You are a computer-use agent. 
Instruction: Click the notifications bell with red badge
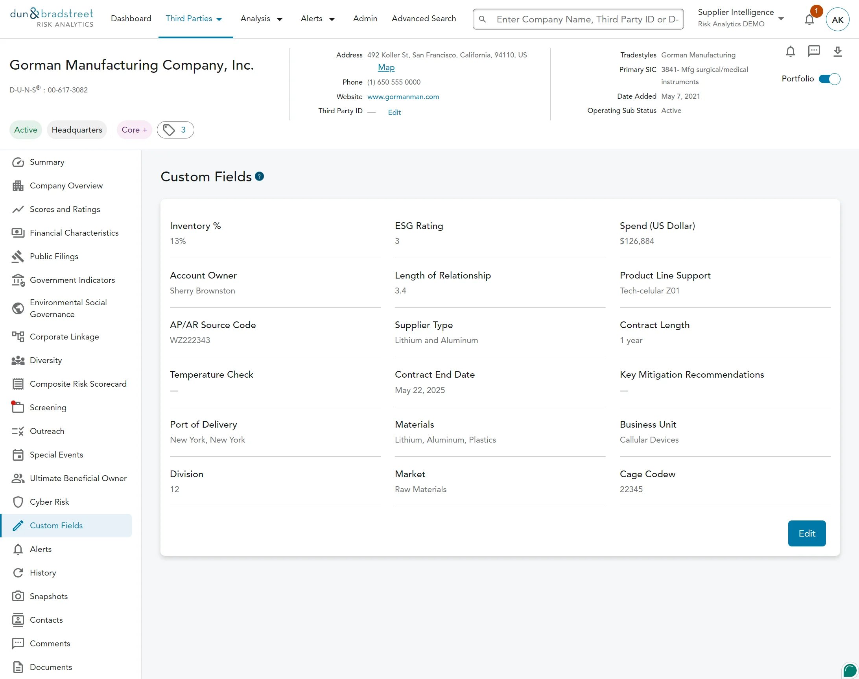click(x=809, y=19)
